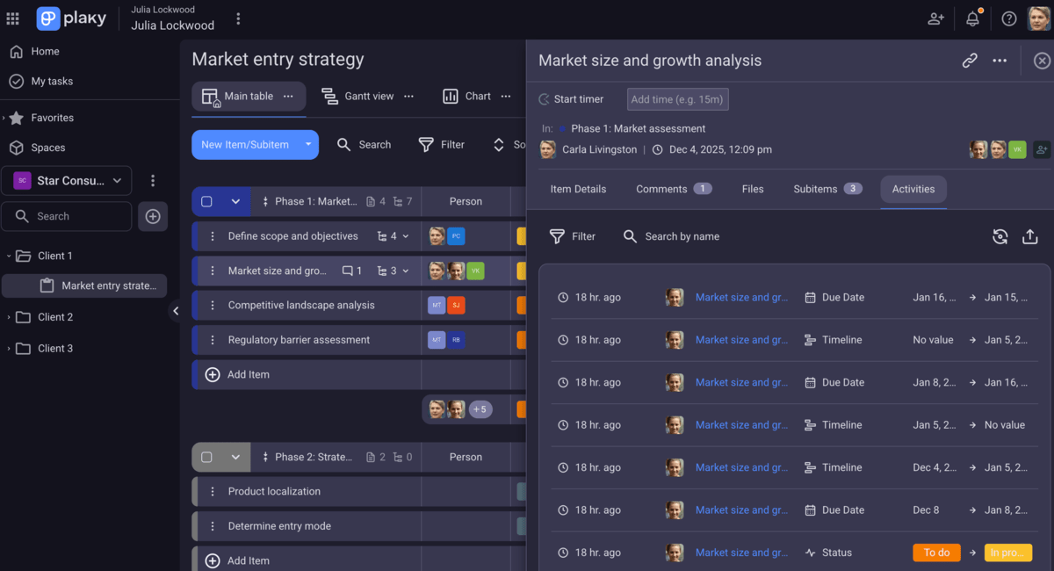Click the Add time input field
This screenshot has width=1054, height=571.
tap(677, 99)
